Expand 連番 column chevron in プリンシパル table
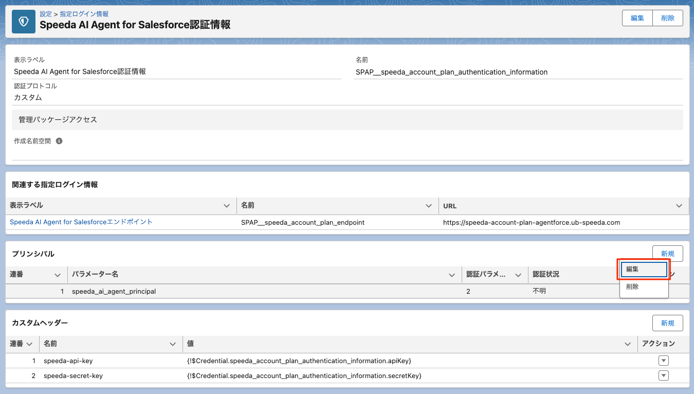 click(58, 275)
